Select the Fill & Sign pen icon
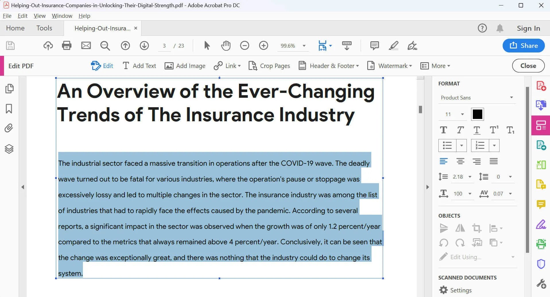This screenshot has width=550, height=297. [x=541, y=224]
